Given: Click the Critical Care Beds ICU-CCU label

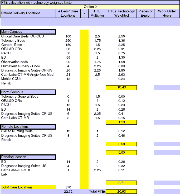Looking at the screenshot, I should click(23, 36).
